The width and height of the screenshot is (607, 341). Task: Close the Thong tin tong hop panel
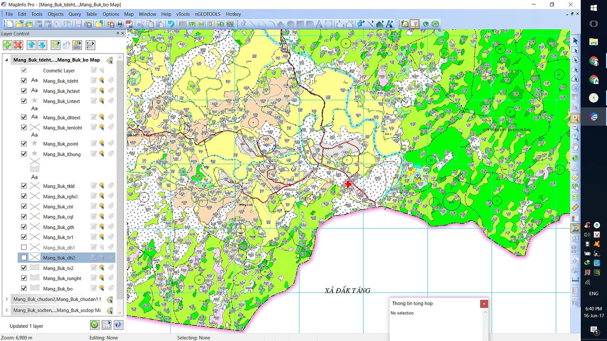pyautogui.click(x=484, y=304)
